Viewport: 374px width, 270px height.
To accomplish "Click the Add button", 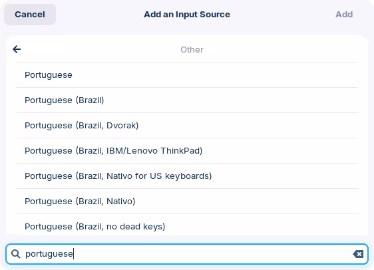I will point(344,15).
